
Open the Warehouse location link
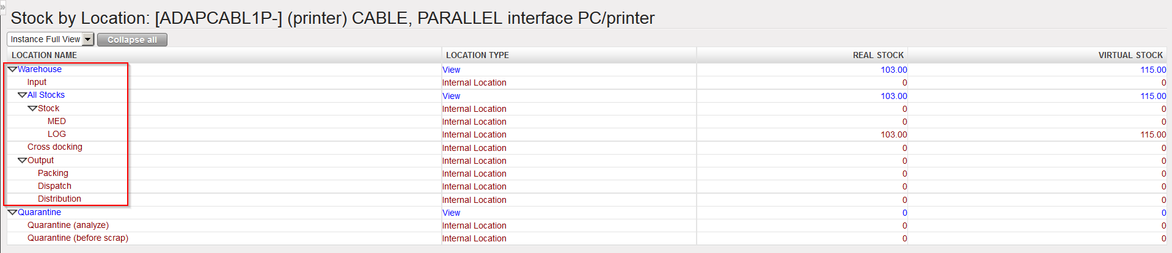click(x=40, y=70)
